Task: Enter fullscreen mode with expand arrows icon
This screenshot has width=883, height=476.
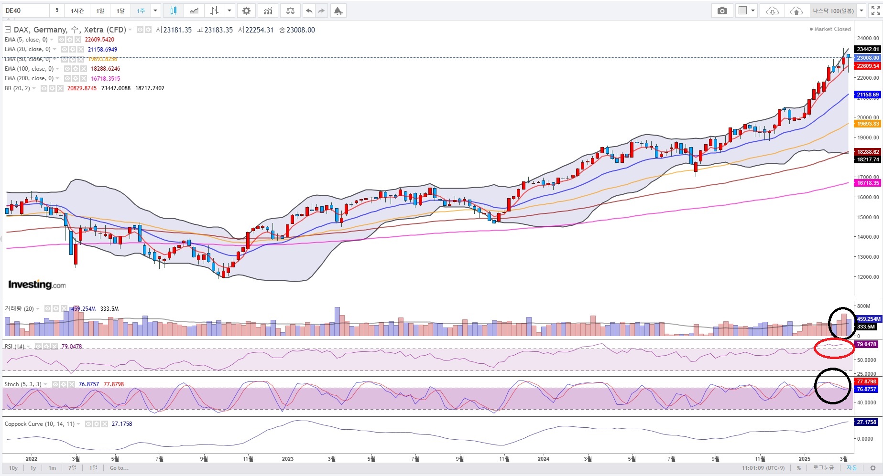Action: pos(875,11)
